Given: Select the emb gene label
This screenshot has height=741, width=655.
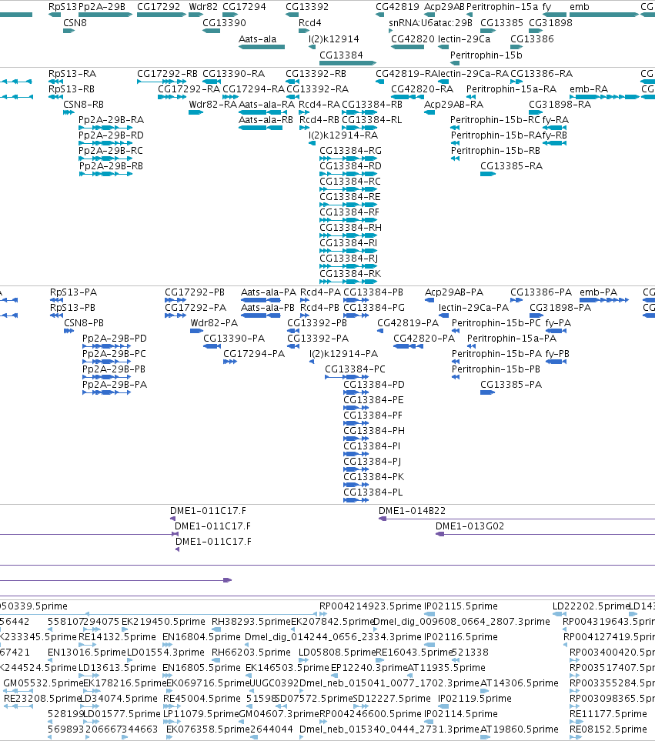Looking at the screenshot, I should click(x=580, y=7).
